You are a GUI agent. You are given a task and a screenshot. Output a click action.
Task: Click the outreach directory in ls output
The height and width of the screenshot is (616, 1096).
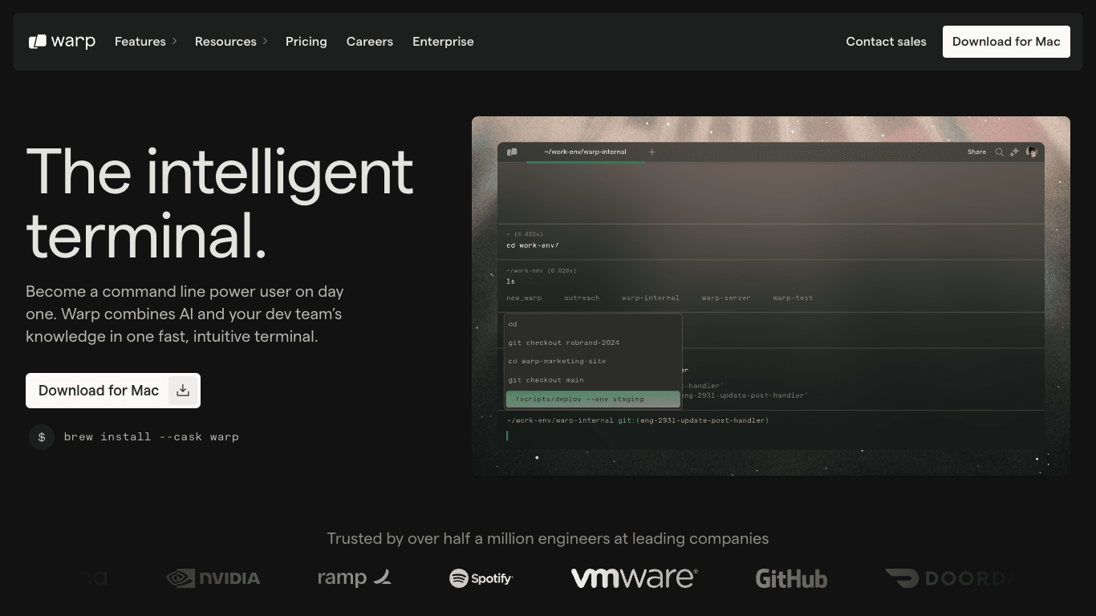[582, 298]
